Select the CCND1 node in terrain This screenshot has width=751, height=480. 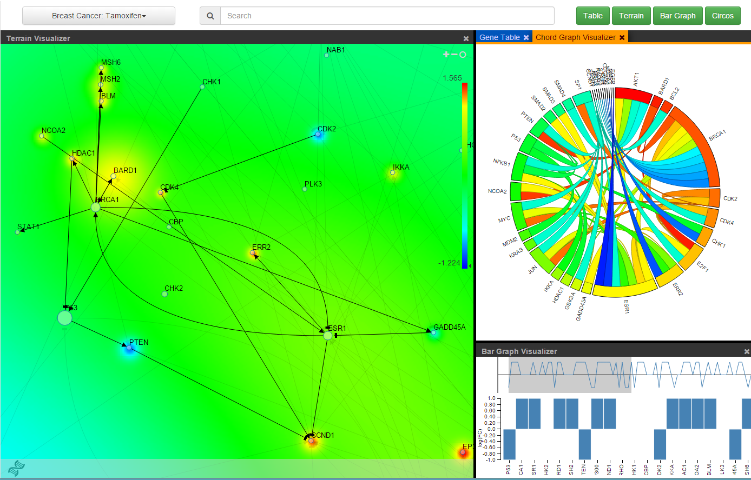pos(311,441)
